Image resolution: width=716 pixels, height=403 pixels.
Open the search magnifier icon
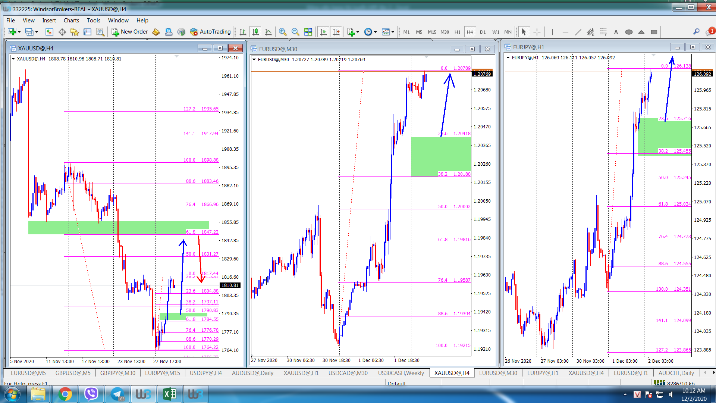coord(696,32)
